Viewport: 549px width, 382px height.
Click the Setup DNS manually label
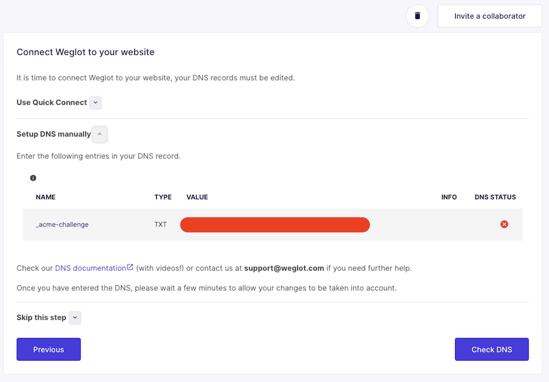(54, 134)
